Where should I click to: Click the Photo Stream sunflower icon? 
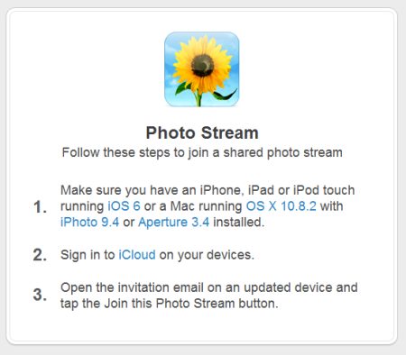click(x=202, y=69)
